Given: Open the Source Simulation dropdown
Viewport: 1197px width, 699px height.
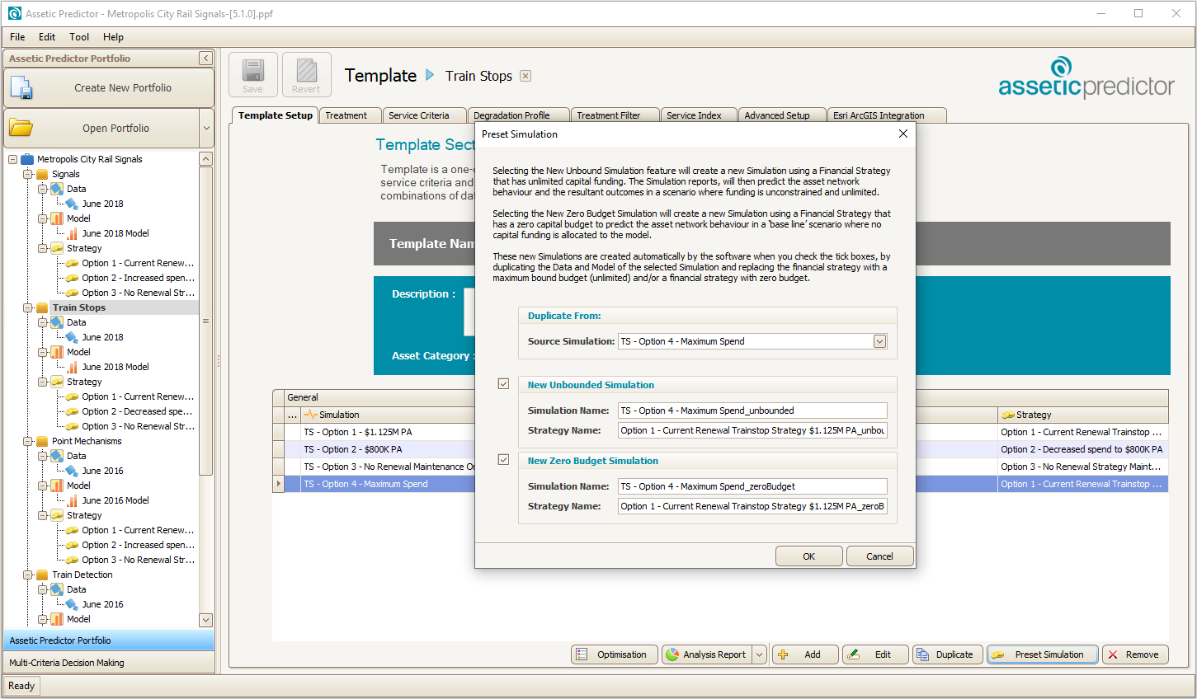Looking at the screenshot, I should tap(879, 341).
